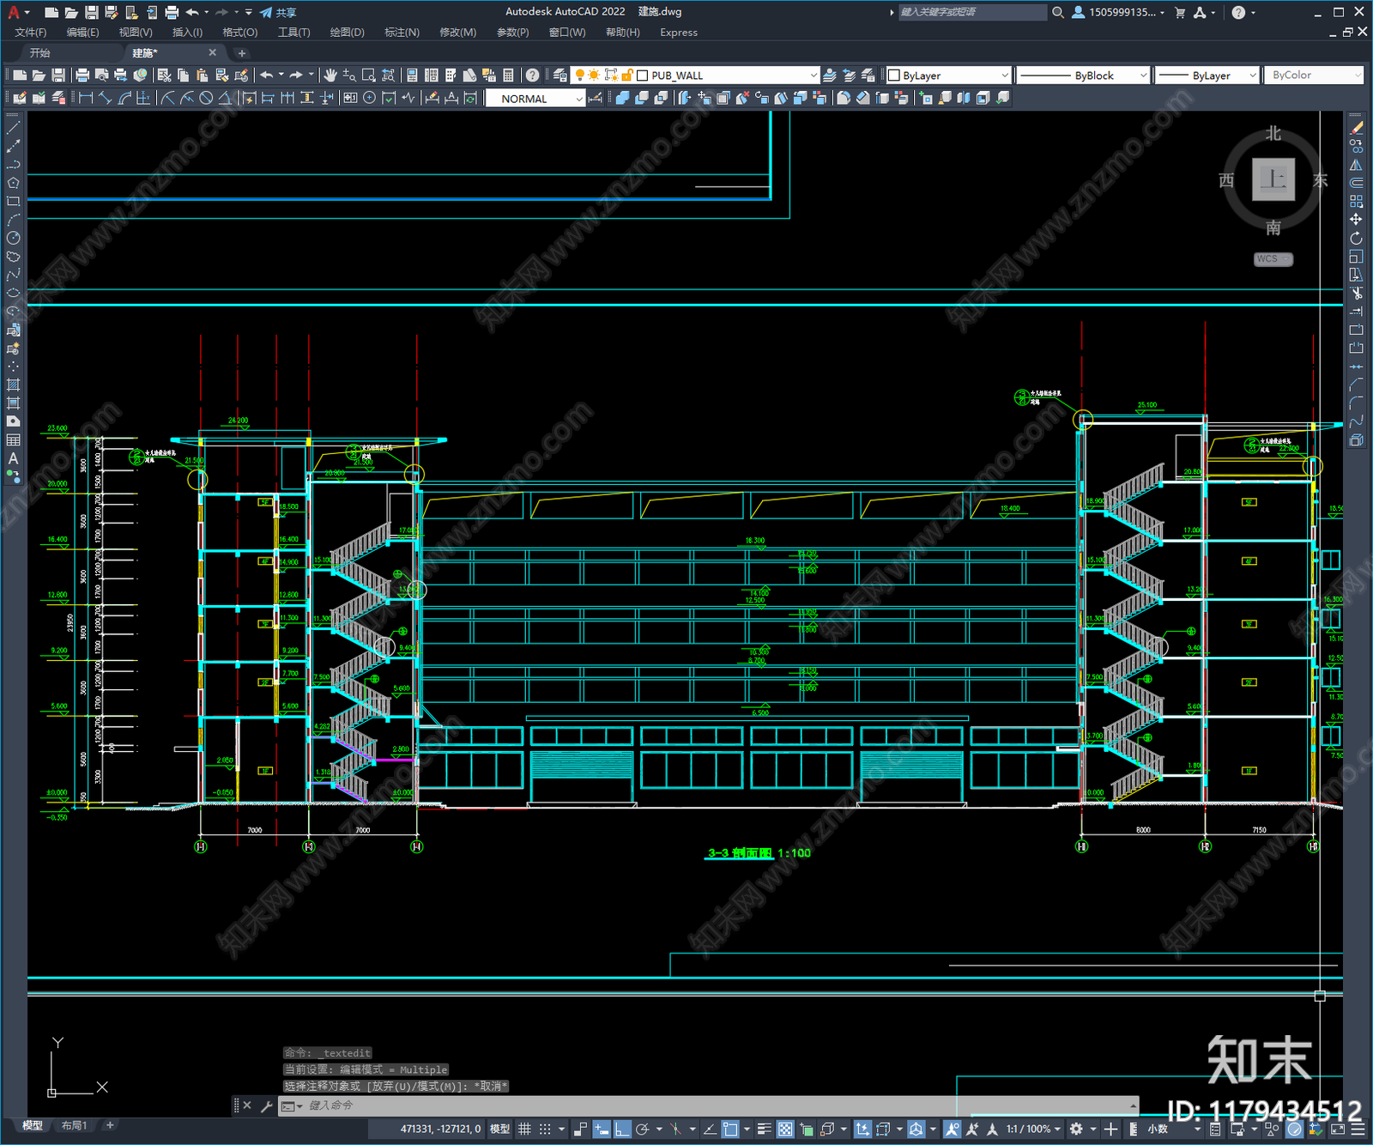Select the Mirror tool in modify toolbar
The height and width of the screenshot is (1145, 1373).
1356,165
